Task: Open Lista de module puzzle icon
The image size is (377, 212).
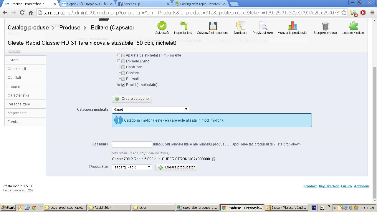Action: click(x=353, y=26)
